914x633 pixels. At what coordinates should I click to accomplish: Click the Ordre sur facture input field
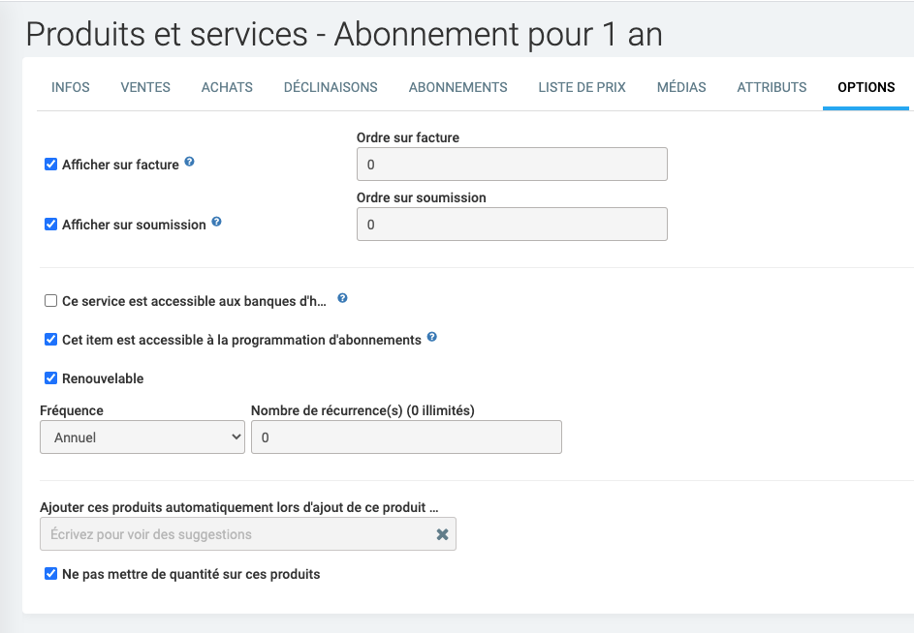point(512,165)
